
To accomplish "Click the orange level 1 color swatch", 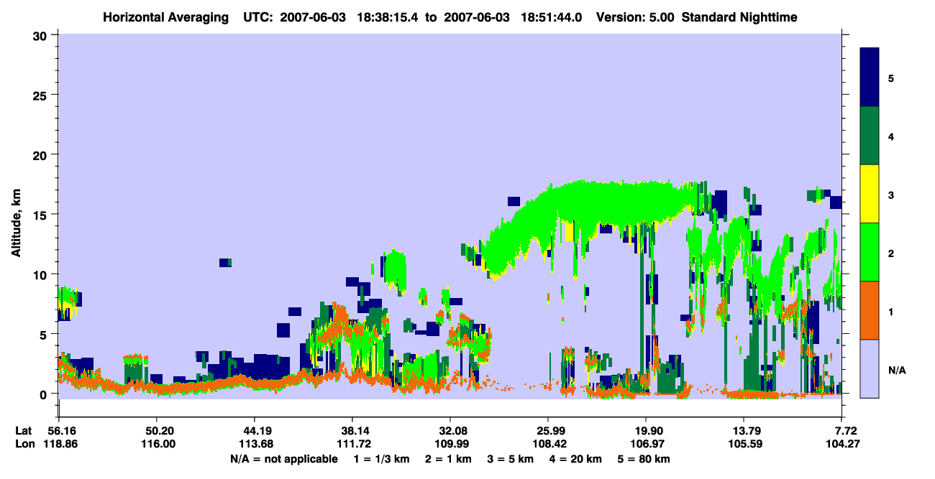I will 870,310.
